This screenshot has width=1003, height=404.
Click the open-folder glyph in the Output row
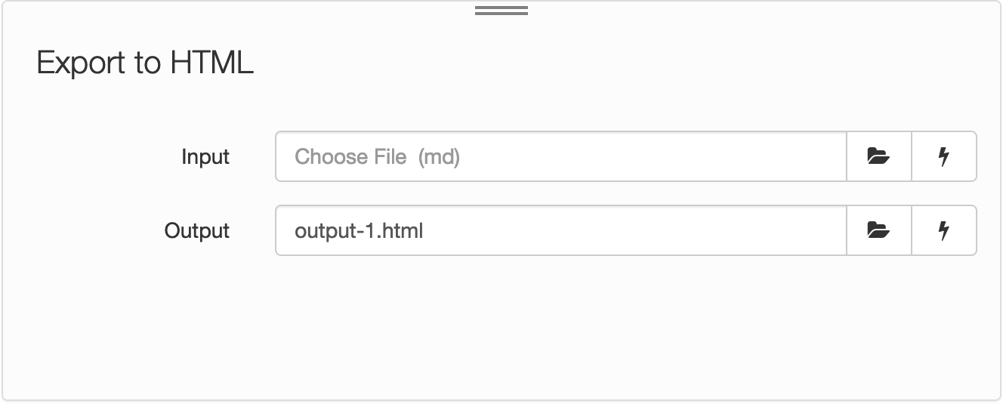[878, 230]
